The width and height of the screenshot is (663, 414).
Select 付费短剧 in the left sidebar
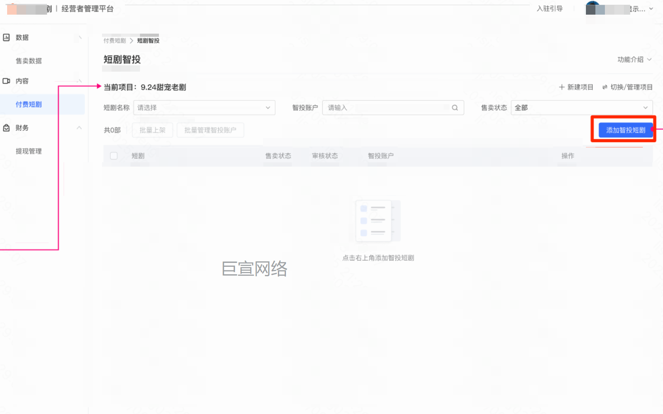coord(28,104)
